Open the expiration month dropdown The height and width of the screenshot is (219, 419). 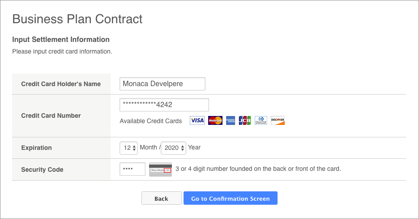tap(128, 148)
